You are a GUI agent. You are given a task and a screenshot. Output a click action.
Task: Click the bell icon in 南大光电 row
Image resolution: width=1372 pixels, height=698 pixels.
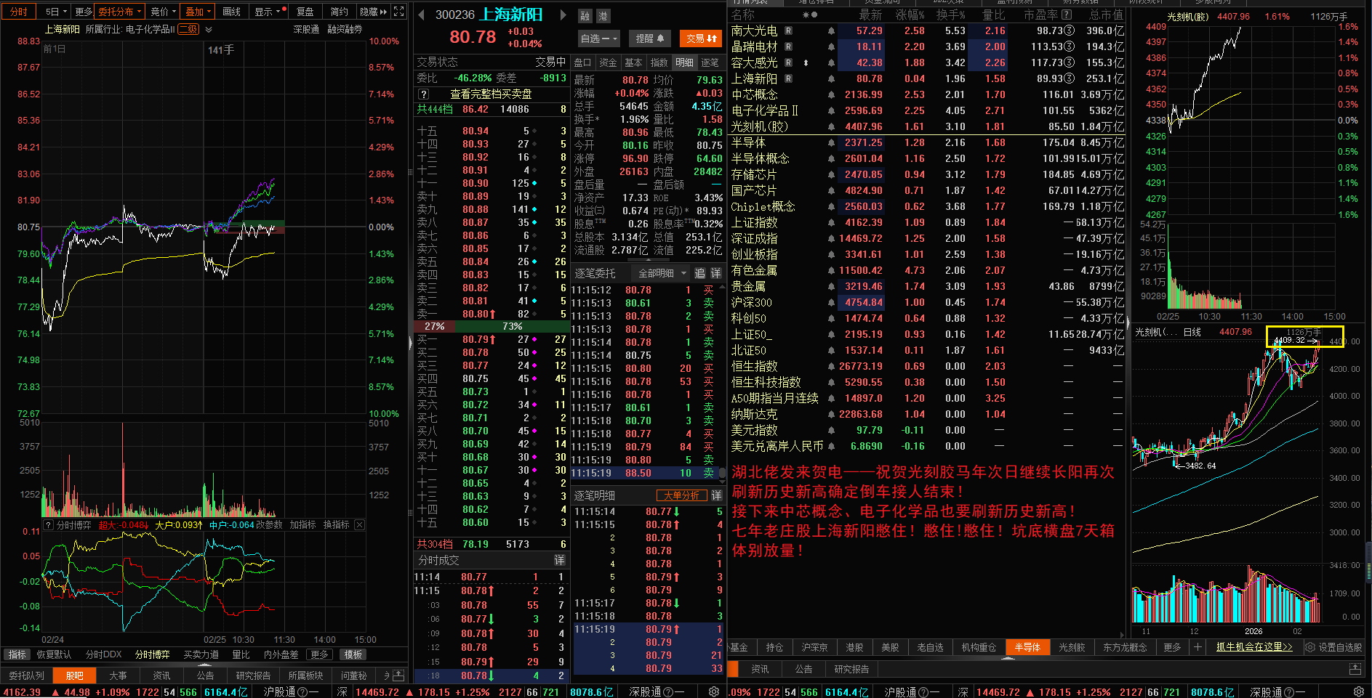click(831, 31)
